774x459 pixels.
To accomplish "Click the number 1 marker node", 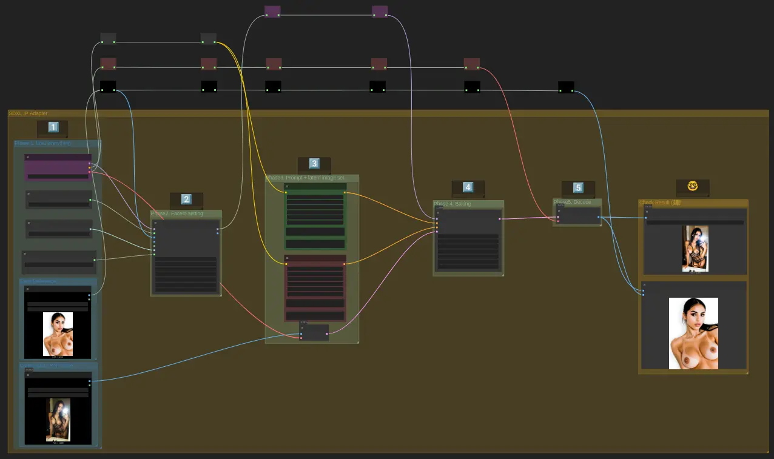I will (53, 127).
